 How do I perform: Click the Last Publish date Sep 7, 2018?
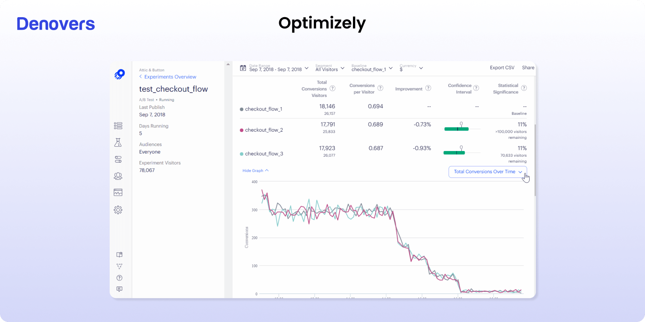coord(152,115)
